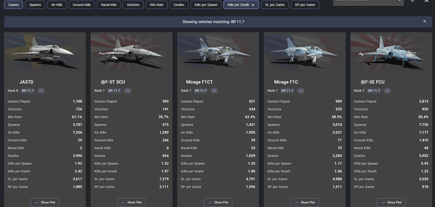This screenshot has width=435, height=207.
Task: Click F-5T SCU SL per Game 7,279
Action: tap(164, 179)
